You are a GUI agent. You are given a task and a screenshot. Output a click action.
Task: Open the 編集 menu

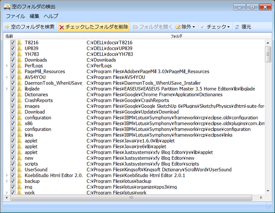click(x=34, y=16)
